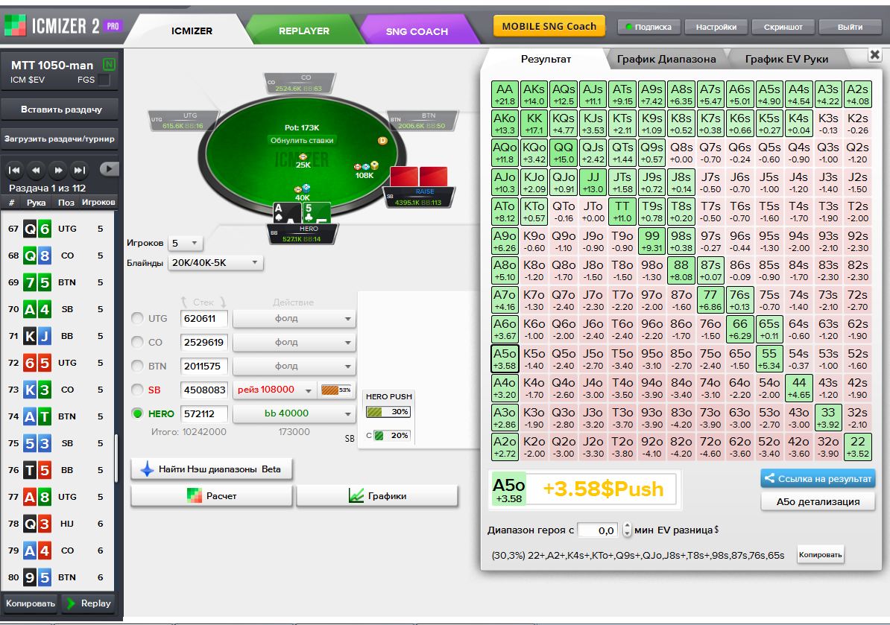Click the caller 20% range bar
890x625 pixels.
pyautogui.click(x=392, y=436)
